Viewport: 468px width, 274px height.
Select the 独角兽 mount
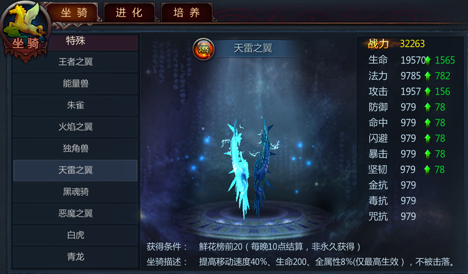tap(75, 149)
